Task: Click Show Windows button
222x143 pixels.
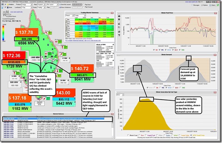Action: click(x=65, y=7)
